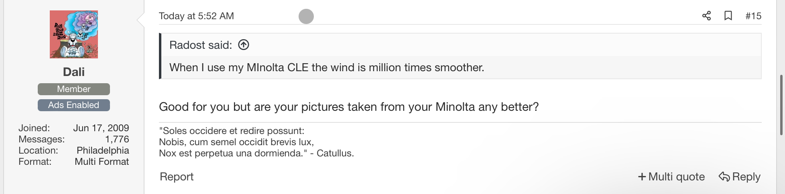
Task: Open the Dali username profile link
Action: point(74,72)
